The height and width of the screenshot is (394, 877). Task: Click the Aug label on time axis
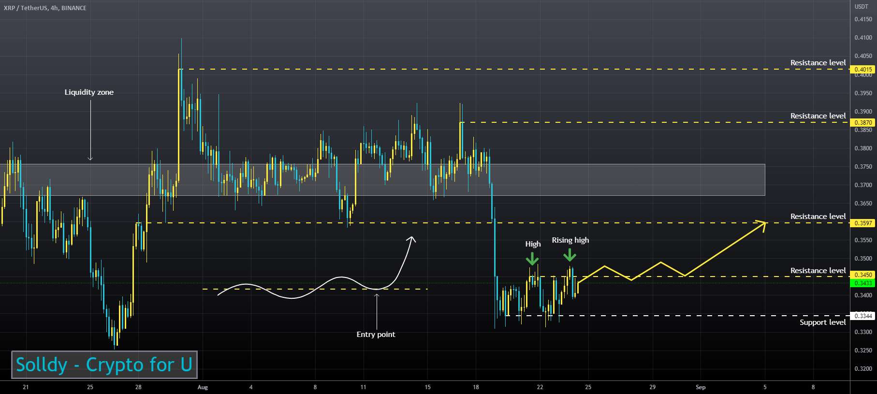203,387
